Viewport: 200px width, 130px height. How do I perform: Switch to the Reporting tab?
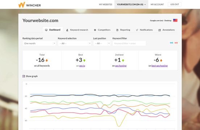click(123, 30)
